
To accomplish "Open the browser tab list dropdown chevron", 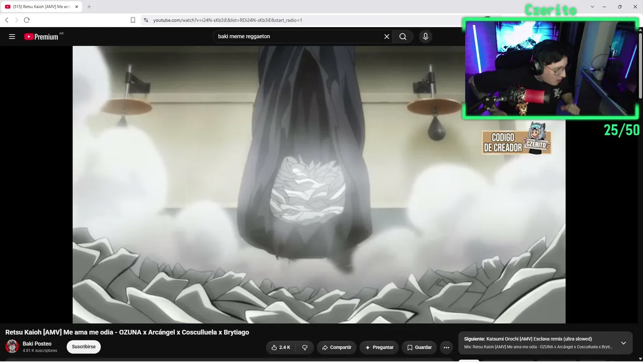I will [x=592, y=7].
